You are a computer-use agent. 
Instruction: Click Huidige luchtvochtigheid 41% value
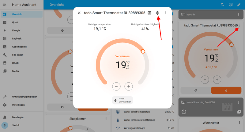coord(145,29)
